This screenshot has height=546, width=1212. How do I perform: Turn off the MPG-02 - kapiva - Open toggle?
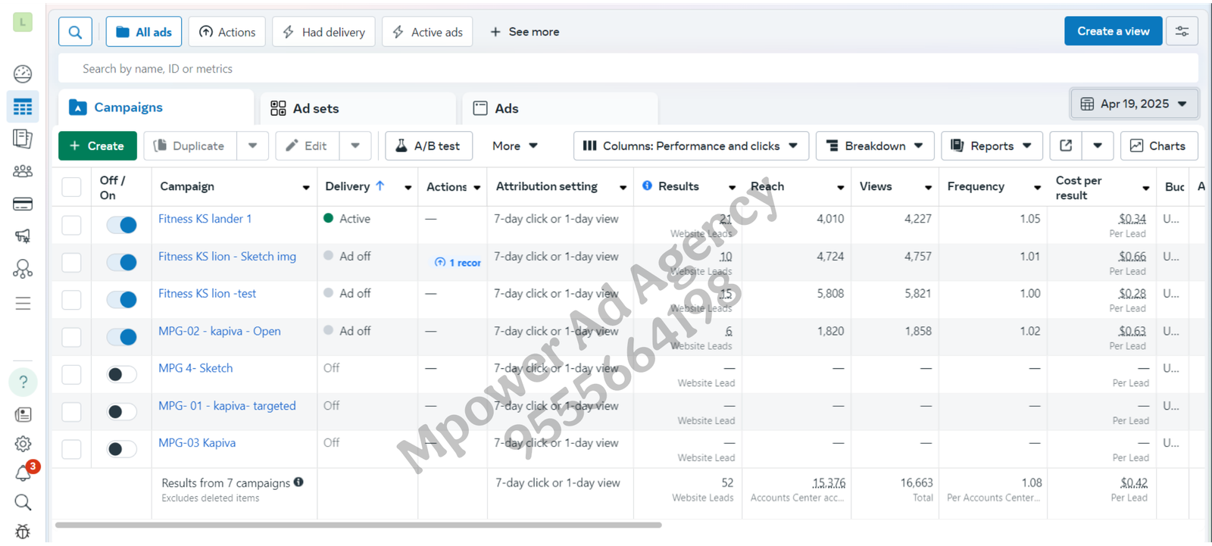[x=121, y=337]
